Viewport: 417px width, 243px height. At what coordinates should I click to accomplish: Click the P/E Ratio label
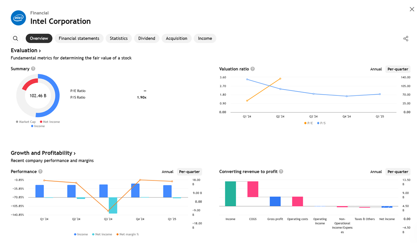78,91
